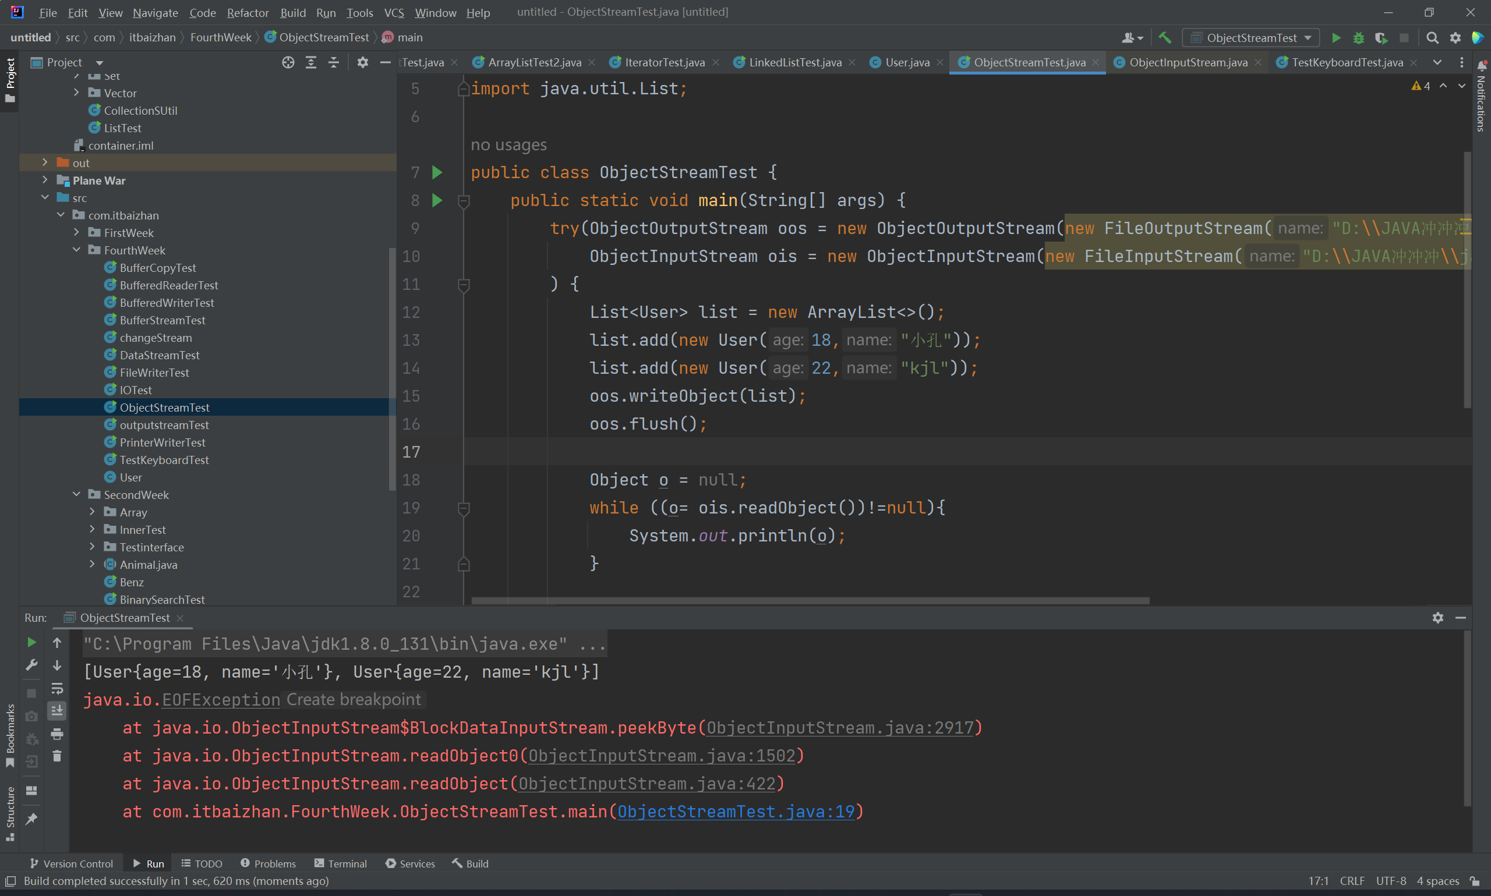Open the Refactor menu
Image resolution: width=1491 pixels, height=896 pixels.
(x=248, y=13)
